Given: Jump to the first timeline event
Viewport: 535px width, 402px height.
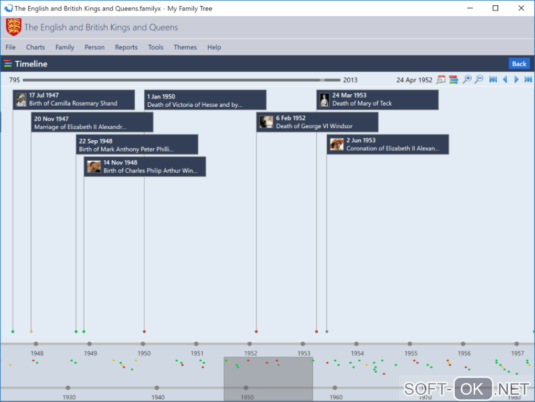Looking at the screenshot, I should pyautogui.click(x=493, y=80).
